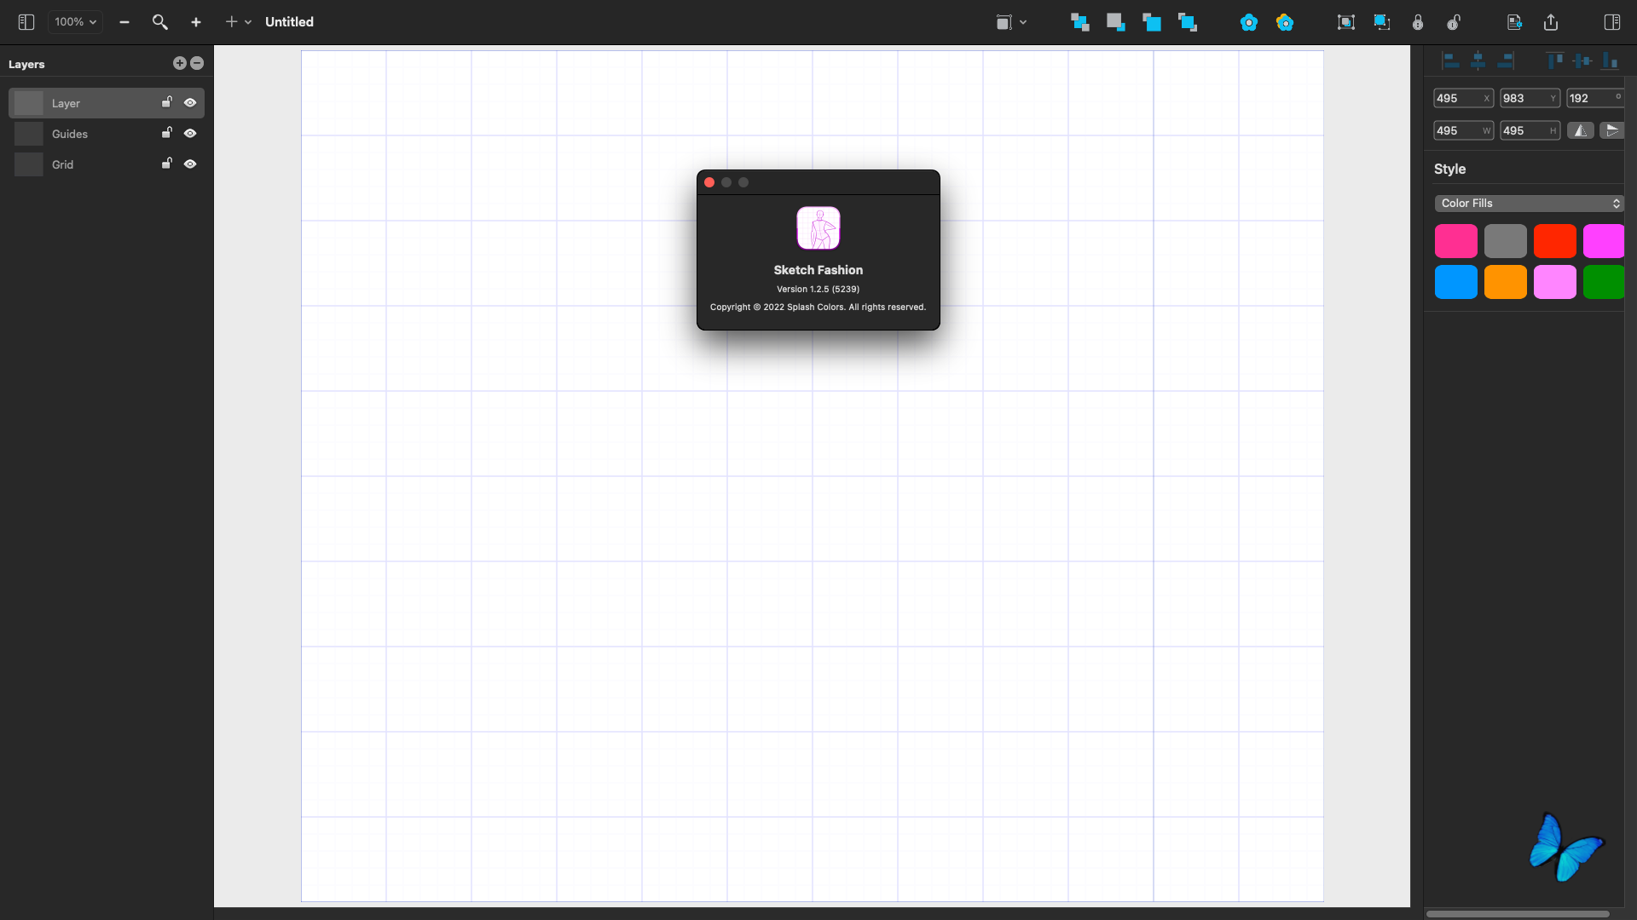This screenshot has width=1637, height=920.
Task: Click the width W field
Action: (1463, 131)
